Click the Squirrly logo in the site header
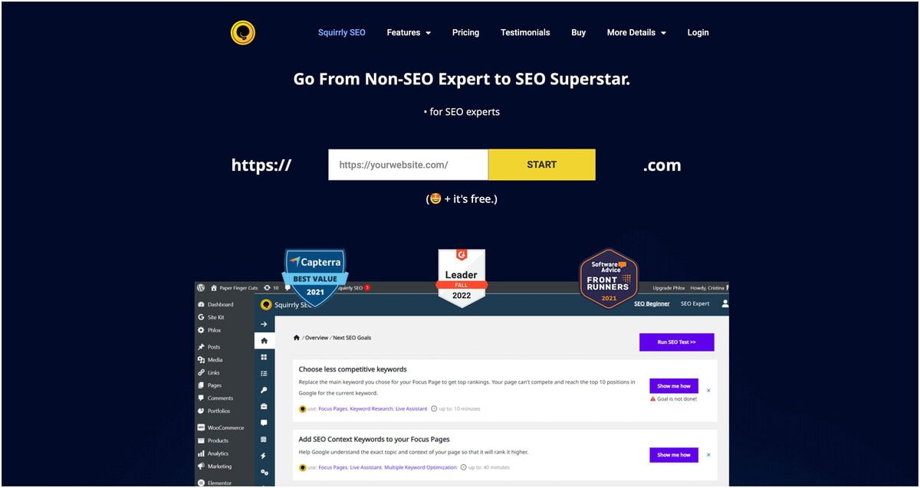 243,32
